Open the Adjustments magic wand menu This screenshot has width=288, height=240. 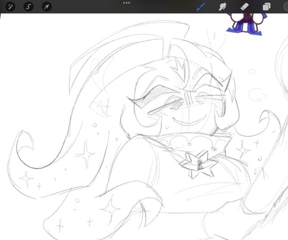coord(11,7)
